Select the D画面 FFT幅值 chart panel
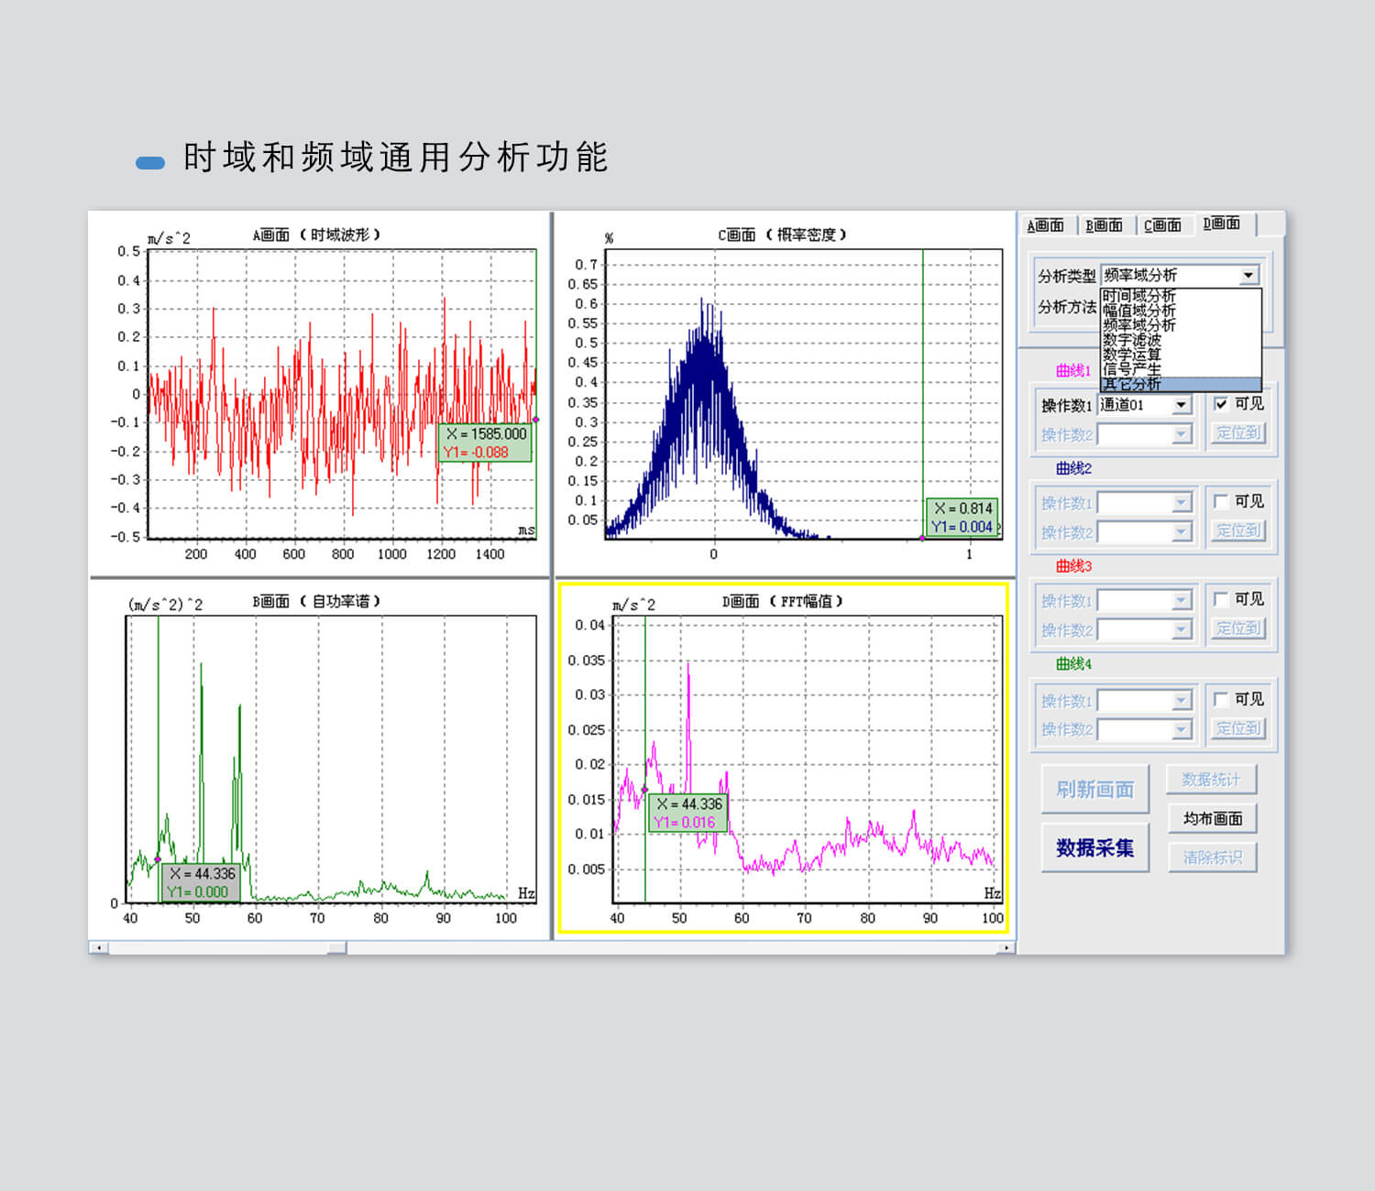Screen dimensions: 1375x1191 (783, 758)
